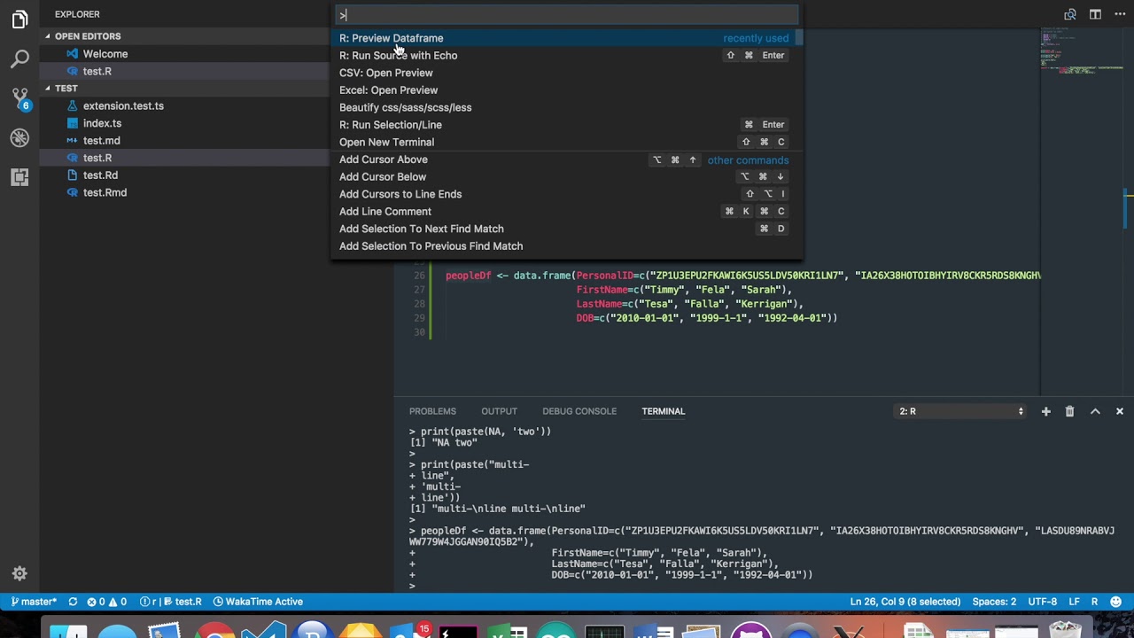The image size is (1134, 638).
Task: Kill the terminal with trash icon
Action: pyautogui.click(x=1069, y=411)
